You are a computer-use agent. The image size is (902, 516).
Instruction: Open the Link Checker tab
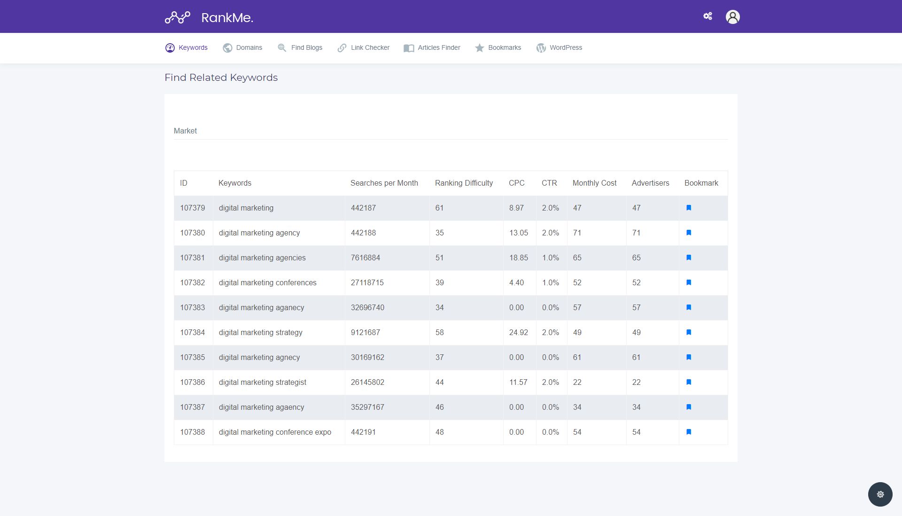(x=364, y=48)
